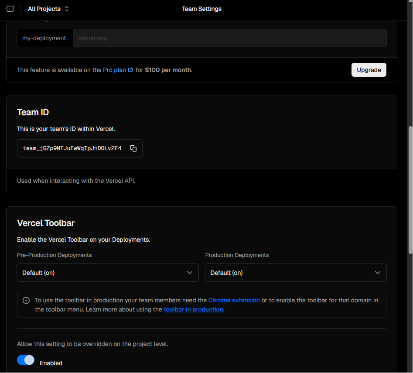The image size is (413, 373).
Task: Click the '$100 per month' text
Action: coord(168,70)
